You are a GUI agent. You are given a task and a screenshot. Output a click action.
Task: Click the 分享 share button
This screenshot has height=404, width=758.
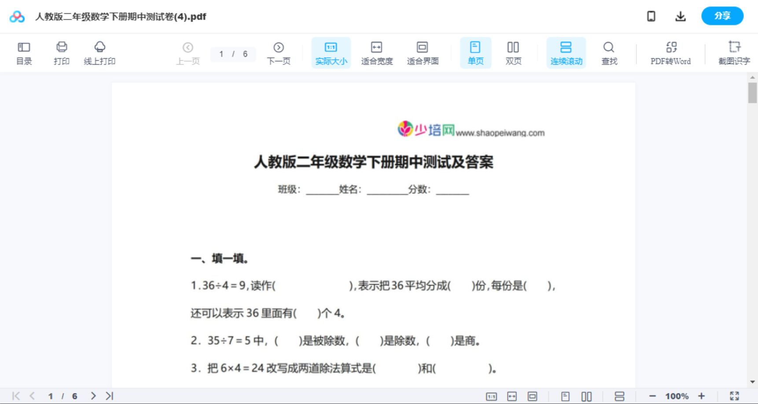click(x=722, y=16)
